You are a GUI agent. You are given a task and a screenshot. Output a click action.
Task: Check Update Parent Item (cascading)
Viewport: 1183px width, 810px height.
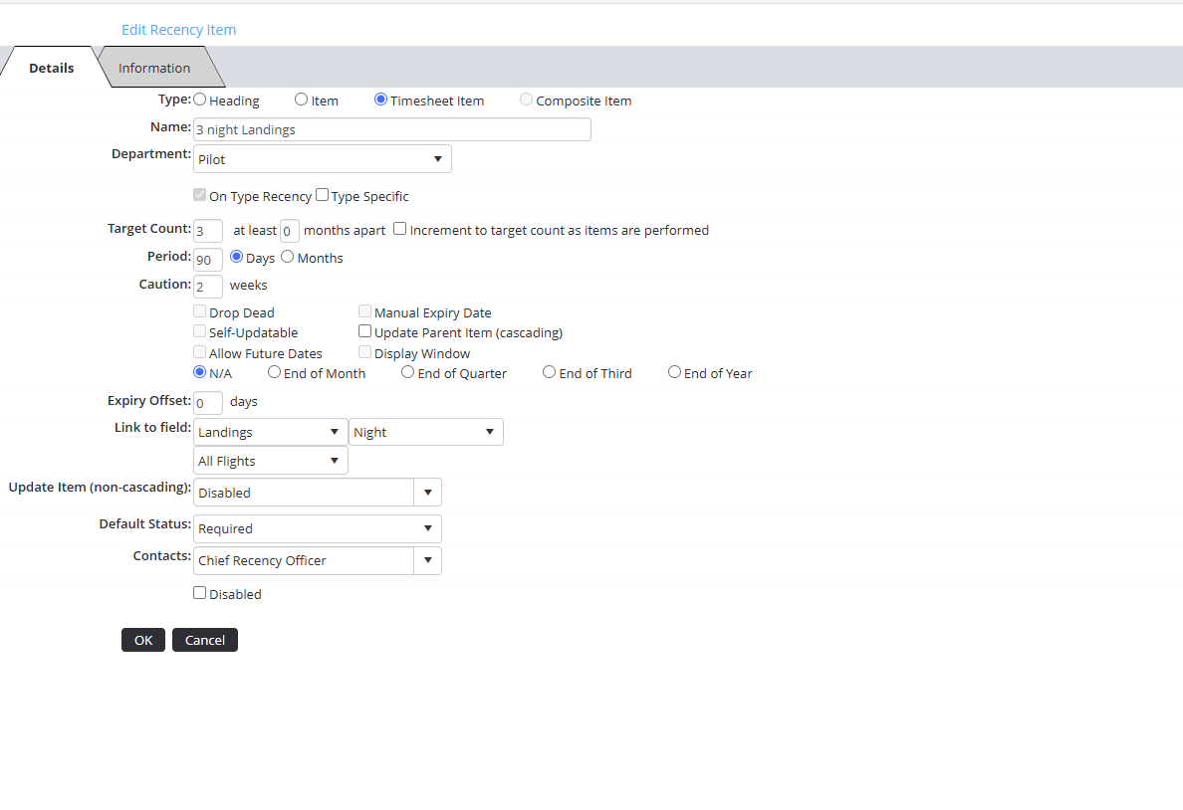tap(365, 331)
